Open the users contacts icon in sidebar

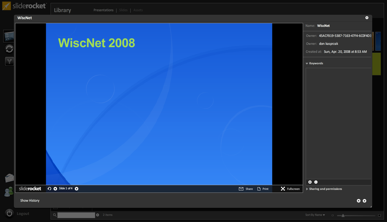(x=9, y=192)
